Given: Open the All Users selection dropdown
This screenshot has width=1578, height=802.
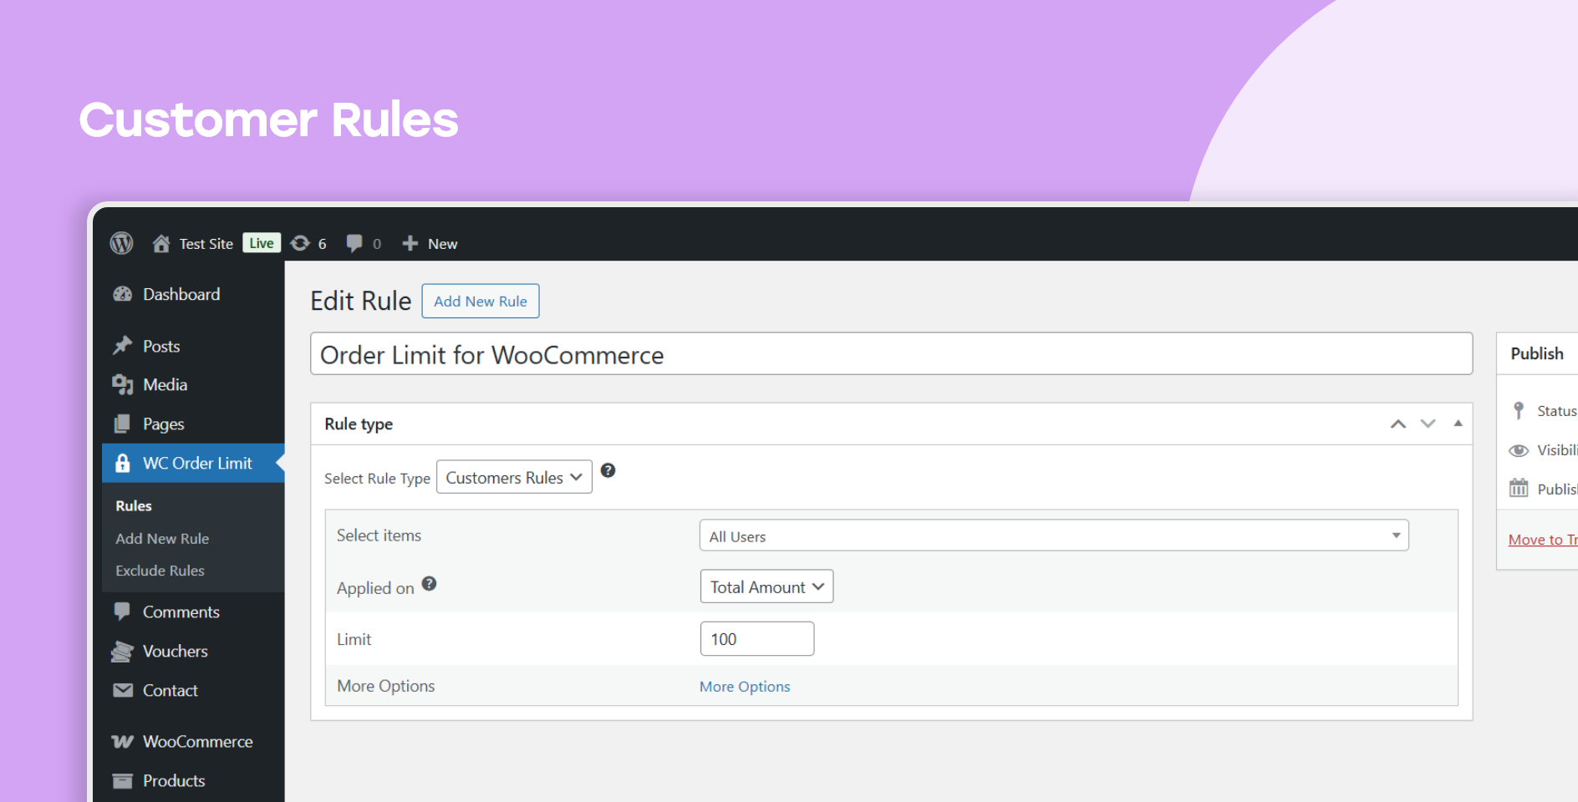Looking at the screenshot, I should coord(1053,536).
